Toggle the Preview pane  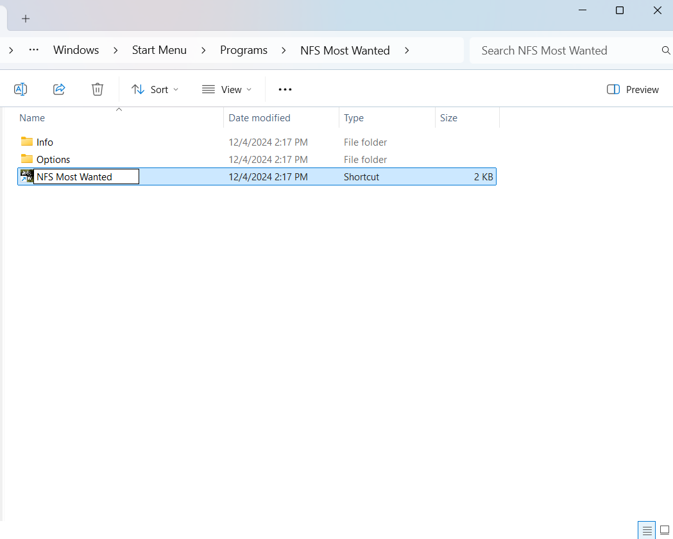point(633,89)
